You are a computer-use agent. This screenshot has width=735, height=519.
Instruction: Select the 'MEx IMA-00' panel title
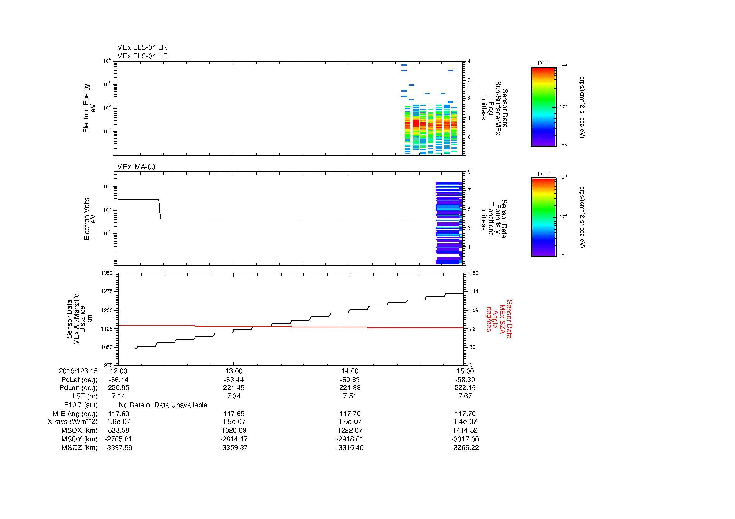pos(136,167)
